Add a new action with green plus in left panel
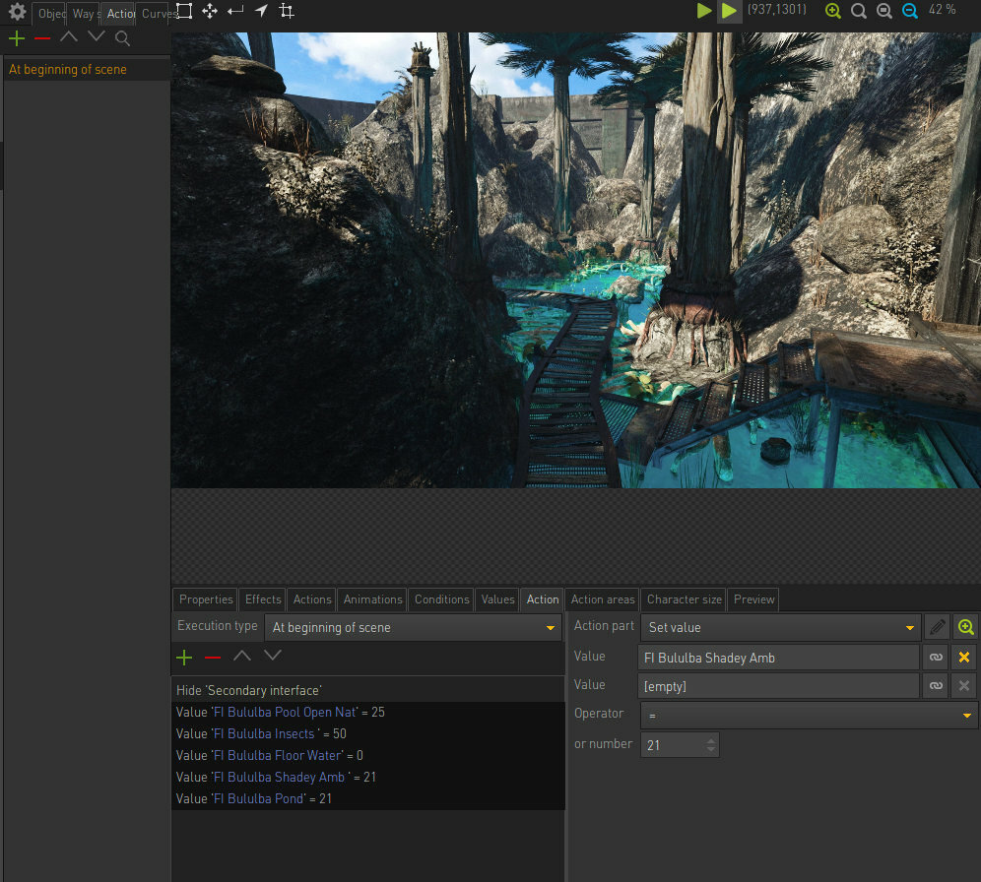 point(17,38)
